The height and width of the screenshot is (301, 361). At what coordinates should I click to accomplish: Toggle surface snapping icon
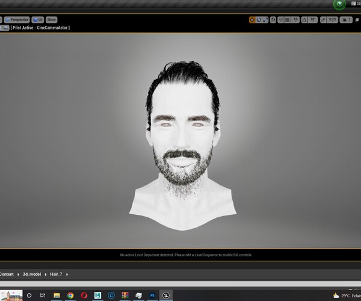pos(280,20)
